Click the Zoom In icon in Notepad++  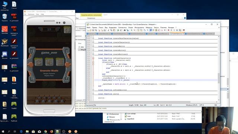[131, 30]
